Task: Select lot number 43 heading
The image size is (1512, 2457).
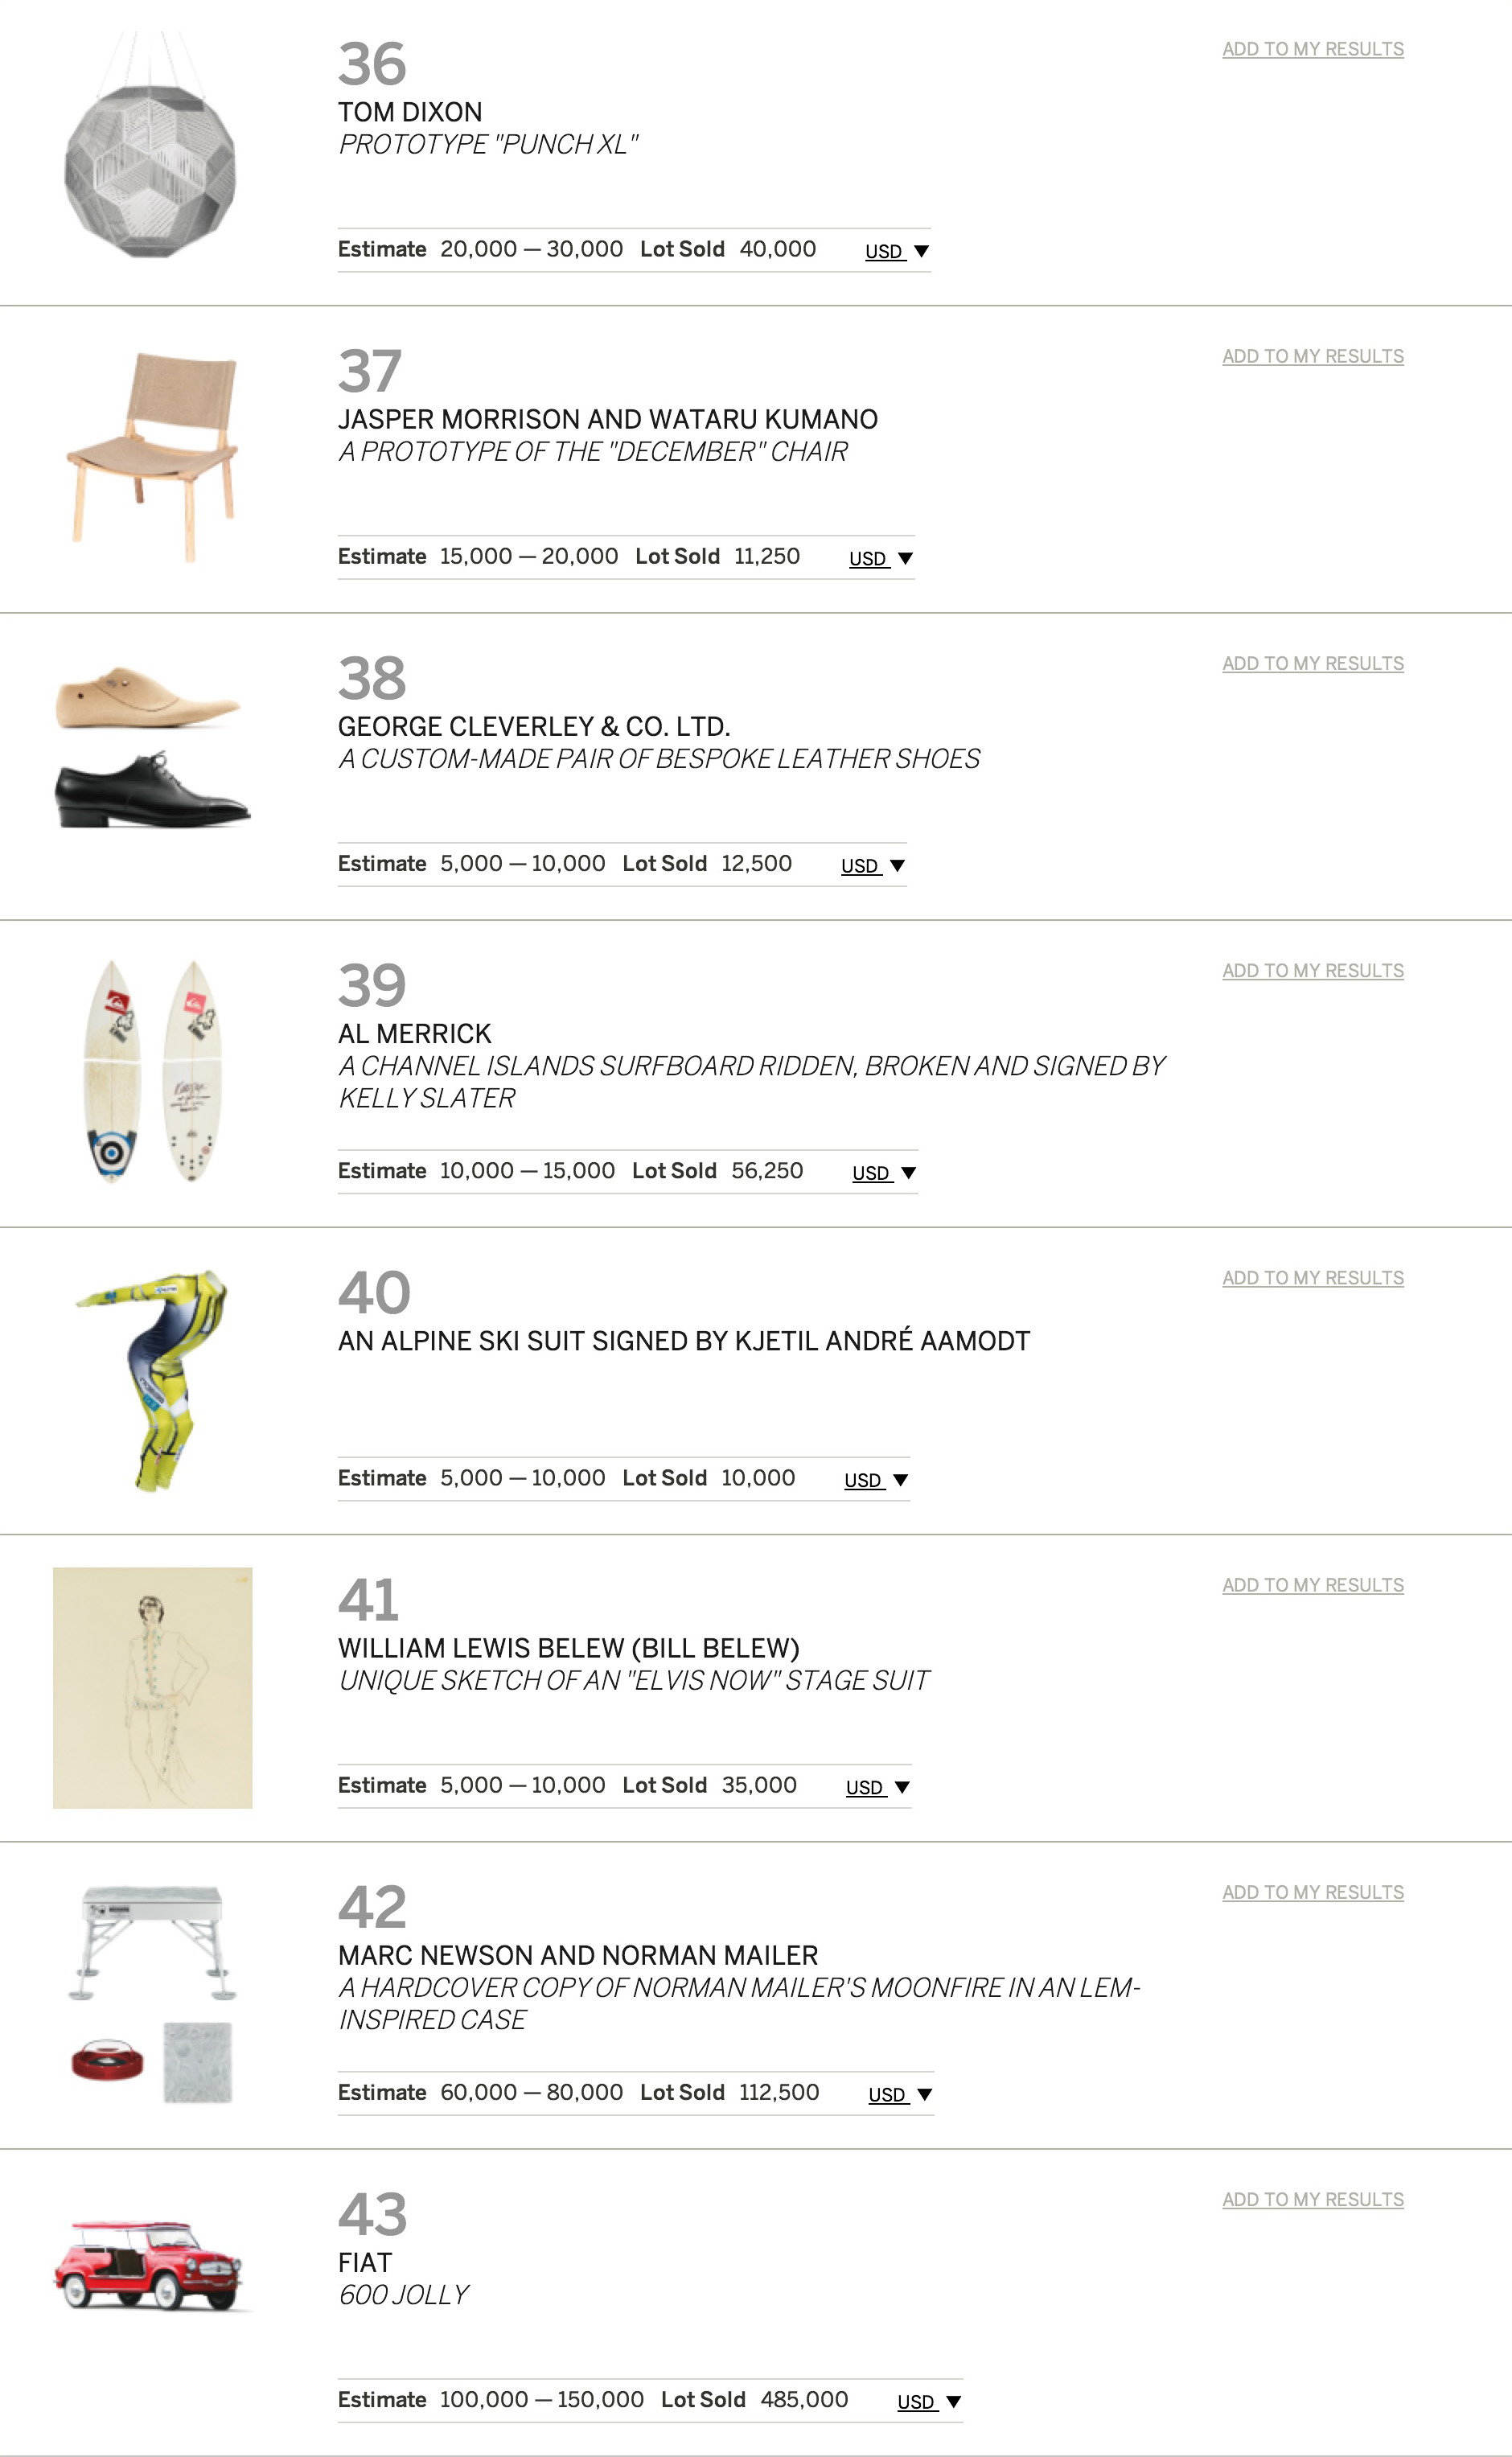Action: tap(372, 2215)
